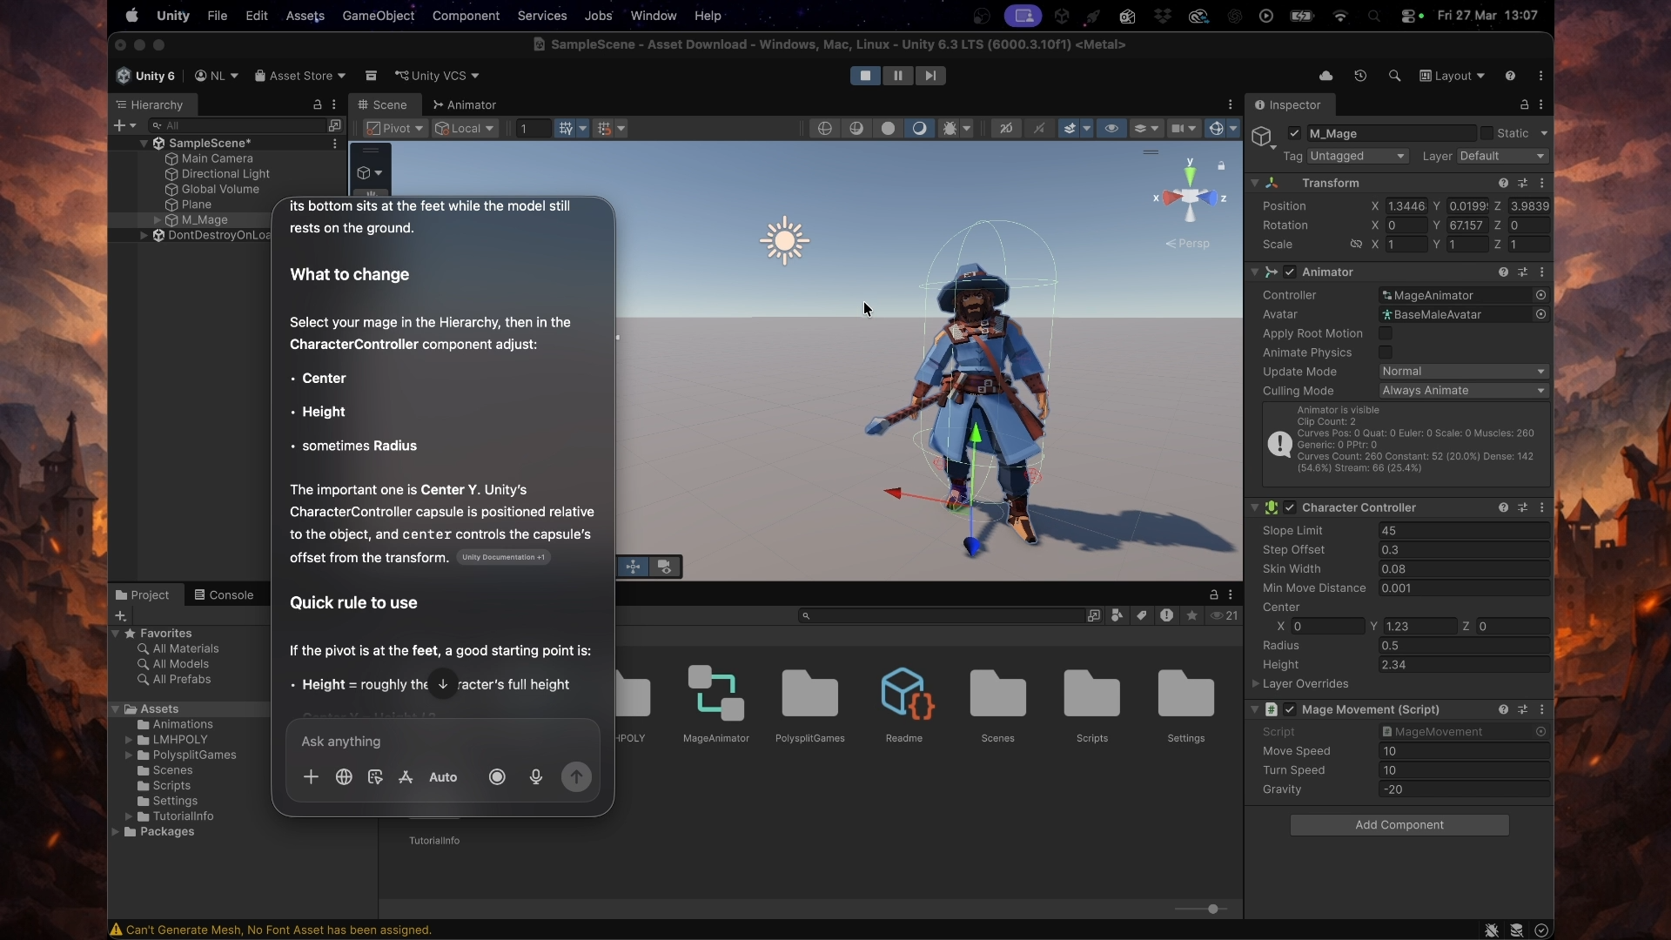Open the Scene Gizmos menu icon
Viewport: 1671px width, 940px height.
click(x=1216, y=128)
